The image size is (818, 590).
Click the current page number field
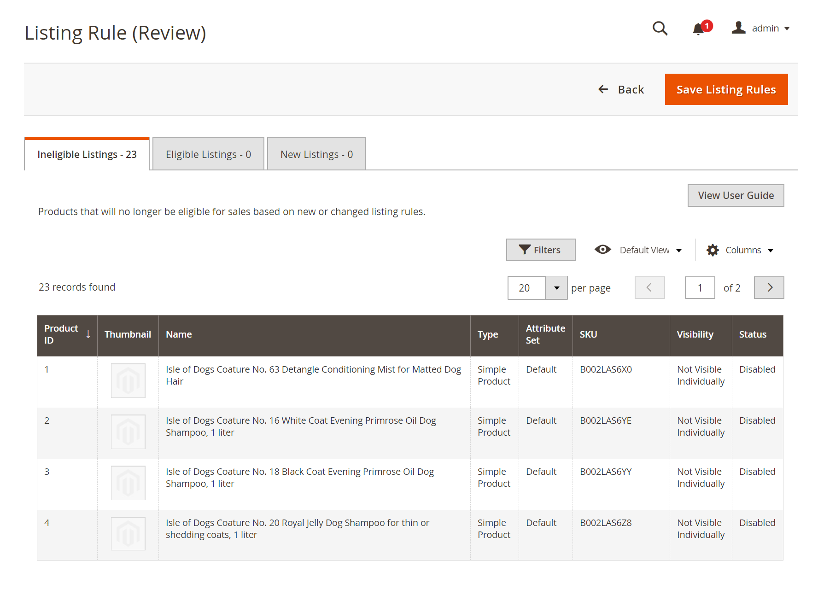pyautogui.click(x=700, y=288)
